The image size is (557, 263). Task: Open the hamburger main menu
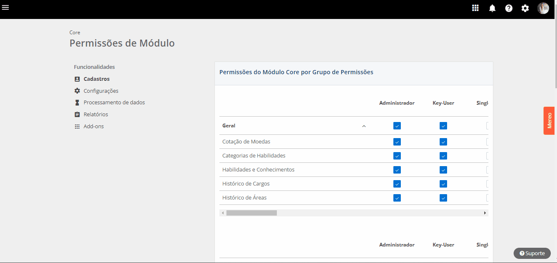pyautogui.click(x=5, y=8)
